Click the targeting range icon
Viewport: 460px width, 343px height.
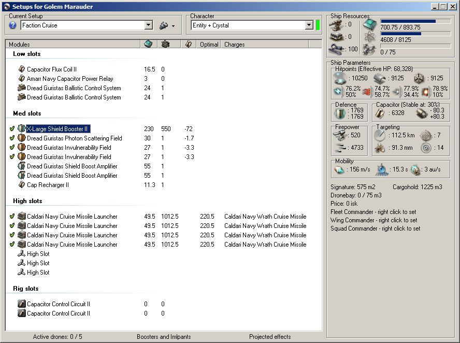pyautogui.click(x=380, y=135)
